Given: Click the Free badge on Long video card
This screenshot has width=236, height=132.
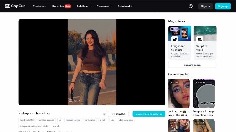Looking at the screenshot, I should [174, 29].
